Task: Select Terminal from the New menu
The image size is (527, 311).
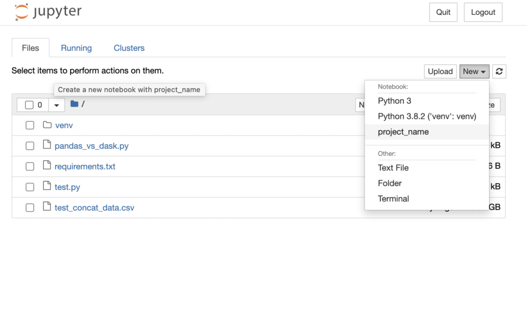Action: pos(393,199)
